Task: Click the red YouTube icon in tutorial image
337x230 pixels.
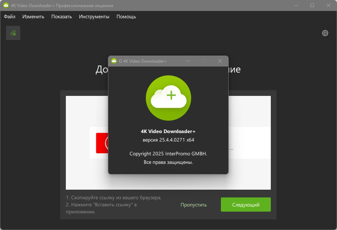Action: tap(102, 143)
